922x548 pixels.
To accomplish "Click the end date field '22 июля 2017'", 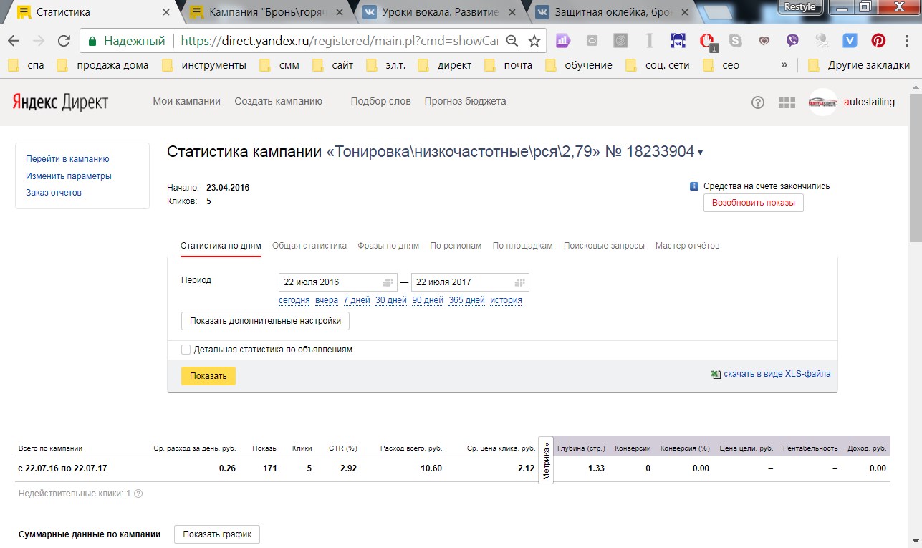I will [x=470, y=282].
